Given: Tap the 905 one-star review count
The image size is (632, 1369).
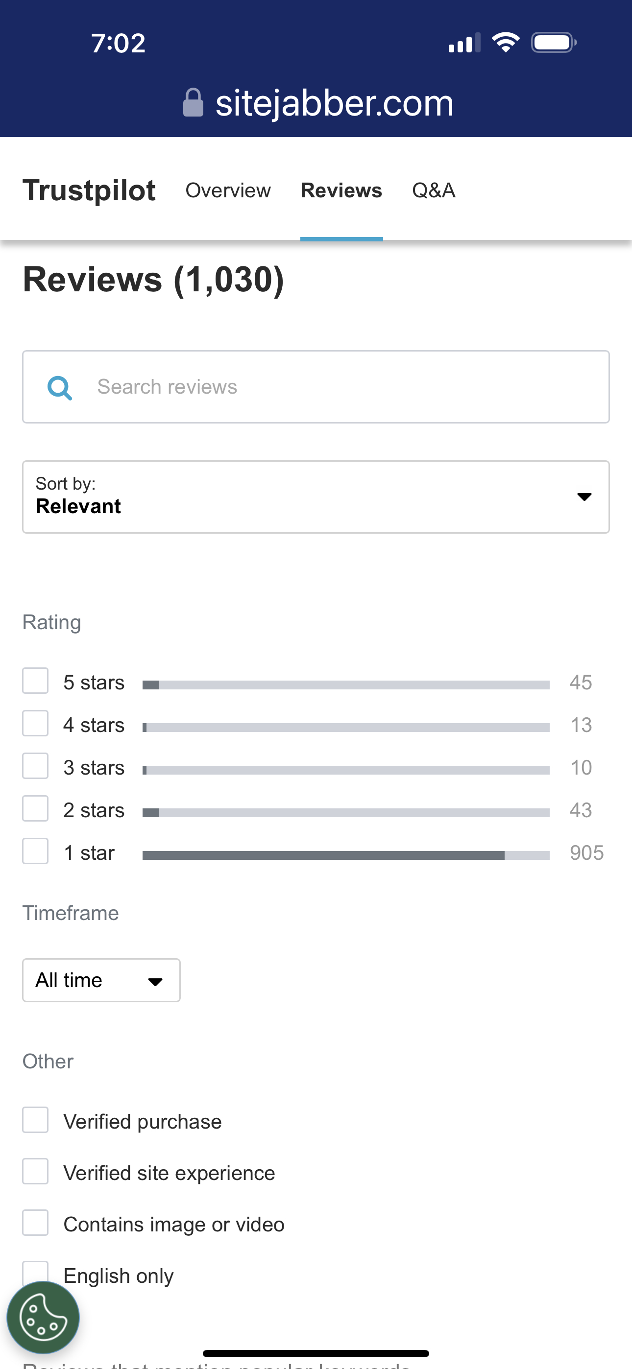Looking at the screenshot, I should coord(587,853).
